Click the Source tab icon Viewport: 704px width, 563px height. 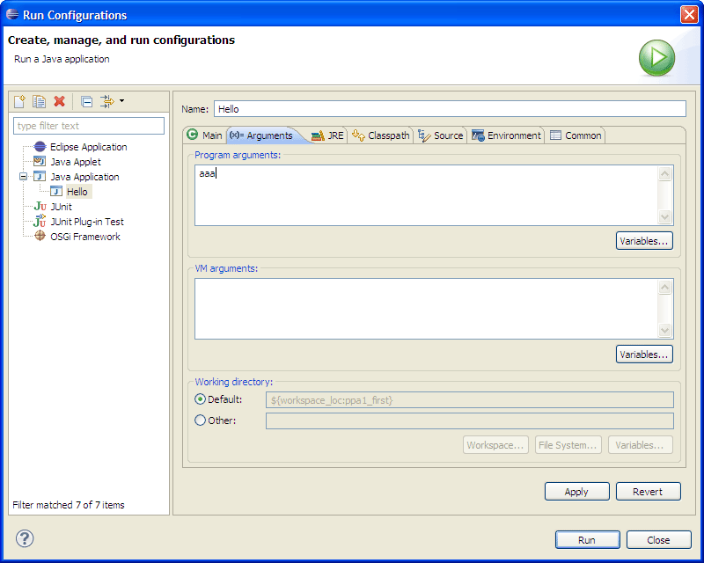[x=424, y=135]
